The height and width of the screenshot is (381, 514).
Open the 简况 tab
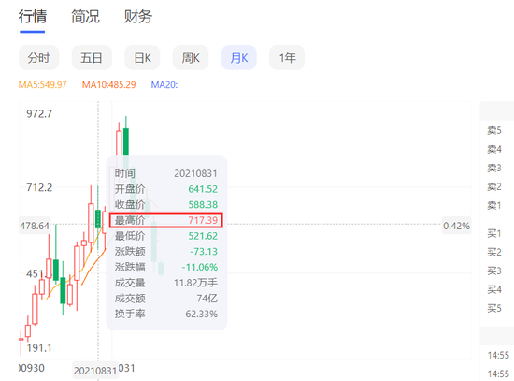coord(85,17)
